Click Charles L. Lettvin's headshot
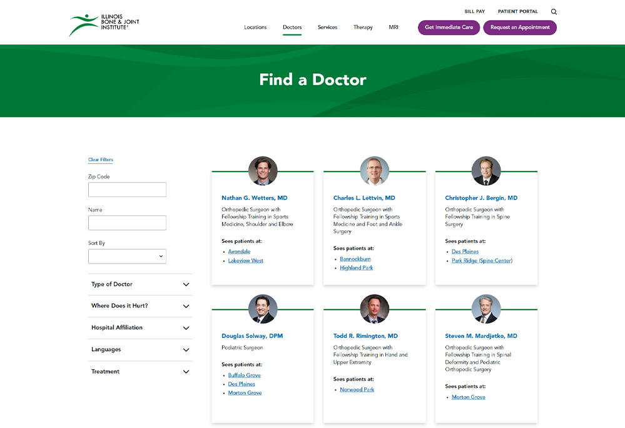 [x=374, y=171]
